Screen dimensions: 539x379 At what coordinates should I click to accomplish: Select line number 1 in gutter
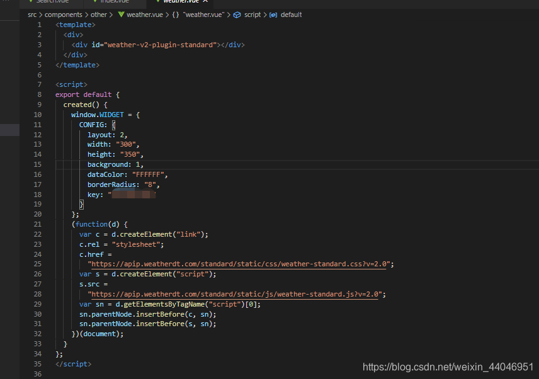point(39,25)
